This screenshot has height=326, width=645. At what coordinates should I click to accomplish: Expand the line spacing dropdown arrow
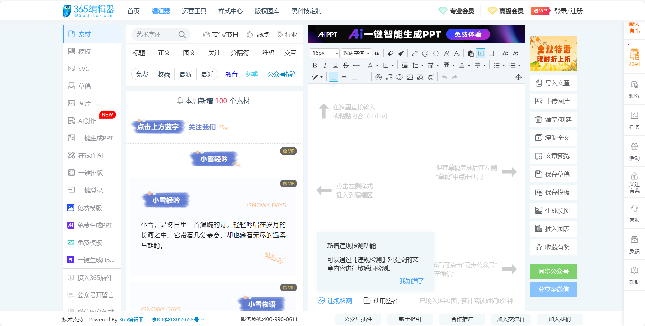[422, 65]
